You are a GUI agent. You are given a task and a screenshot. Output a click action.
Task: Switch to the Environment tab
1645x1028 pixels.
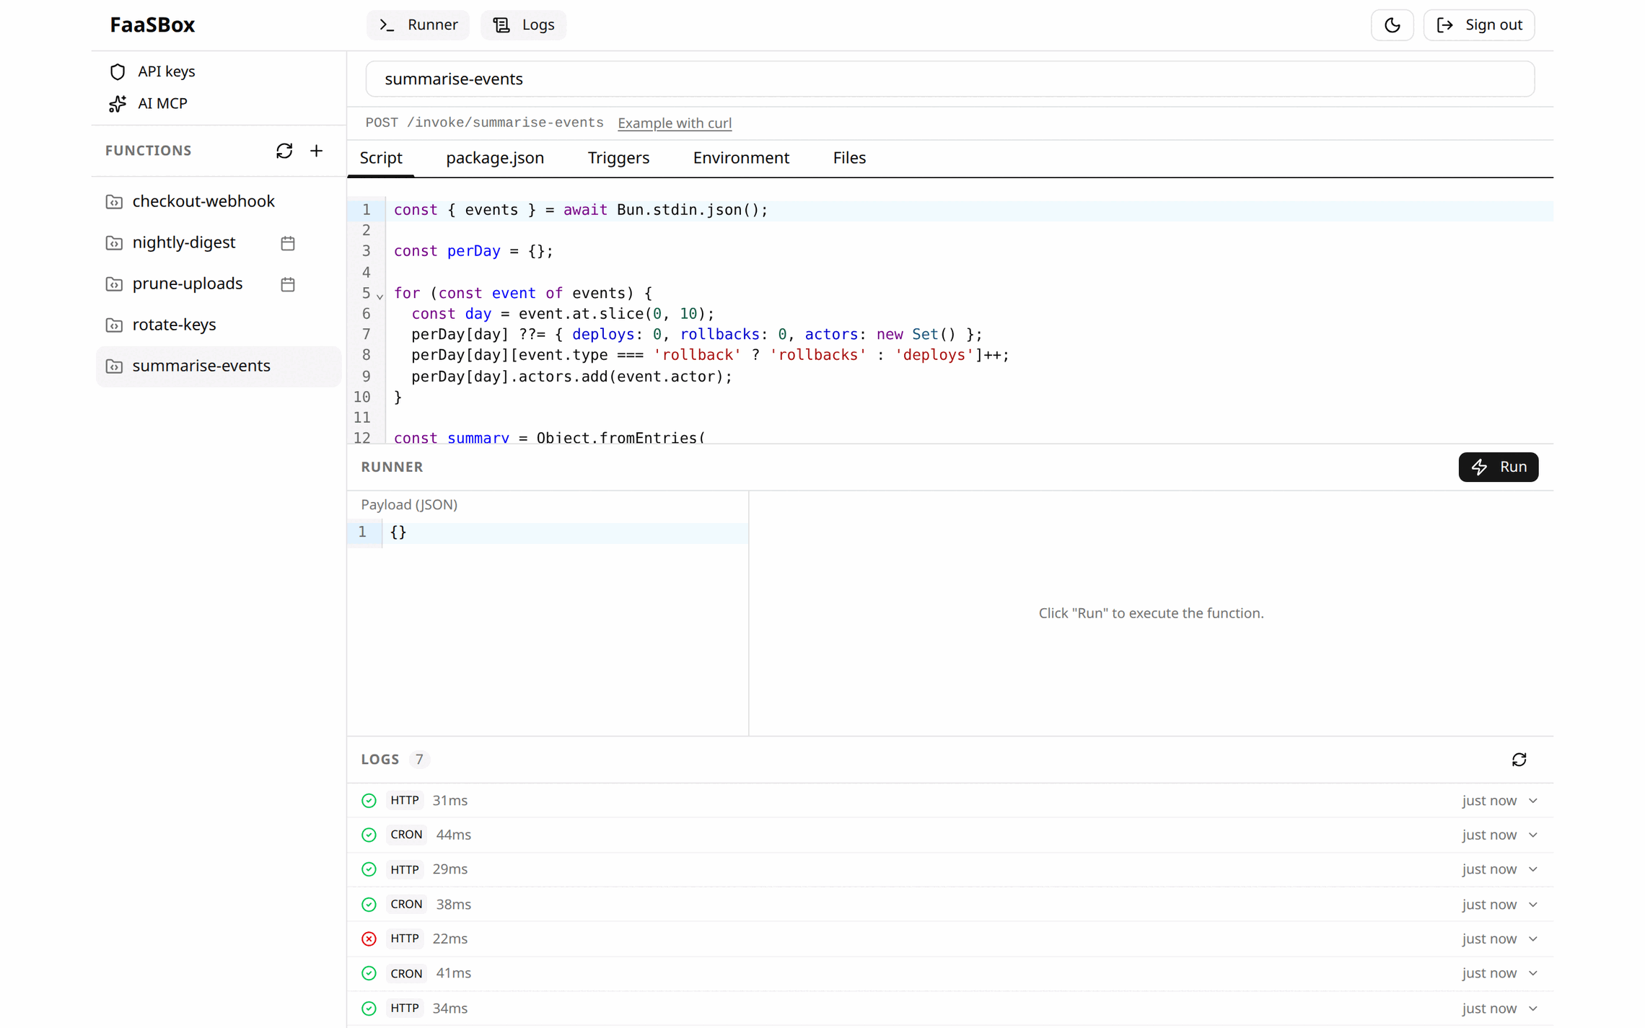click(741, 158)
